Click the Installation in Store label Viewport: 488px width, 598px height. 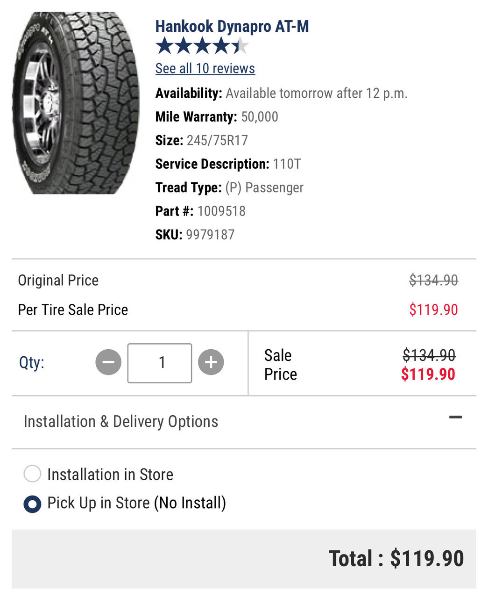tap(110, 474)
